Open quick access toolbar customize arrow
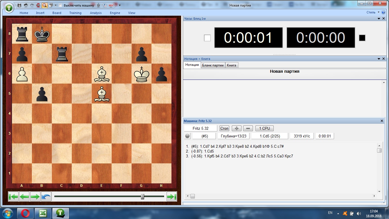 120,5
